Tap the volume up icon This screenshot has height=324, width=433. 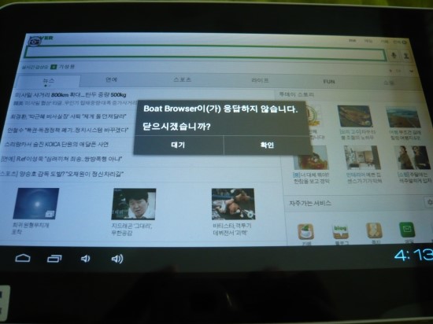click(x=117, y=259)
